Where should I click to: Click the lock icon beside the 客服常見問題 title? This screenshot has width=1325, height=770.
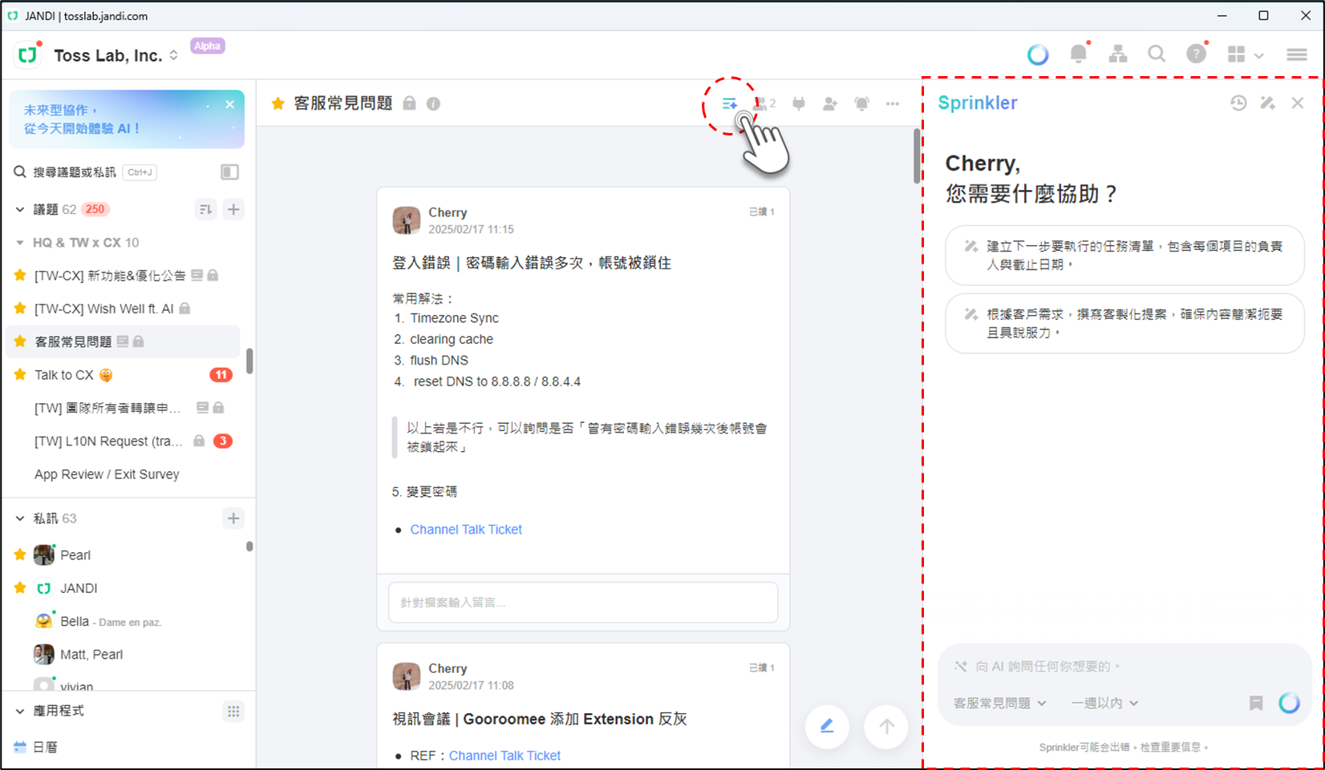click(x=409, y=103)
